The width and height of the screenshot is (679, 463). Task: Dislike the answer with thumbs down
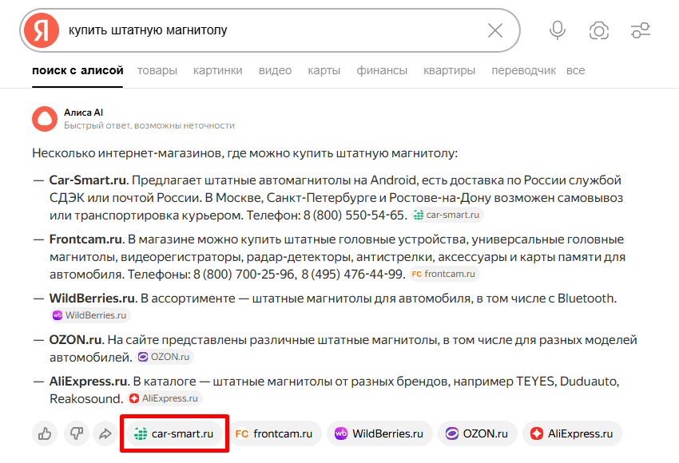(x=77, y=433)
